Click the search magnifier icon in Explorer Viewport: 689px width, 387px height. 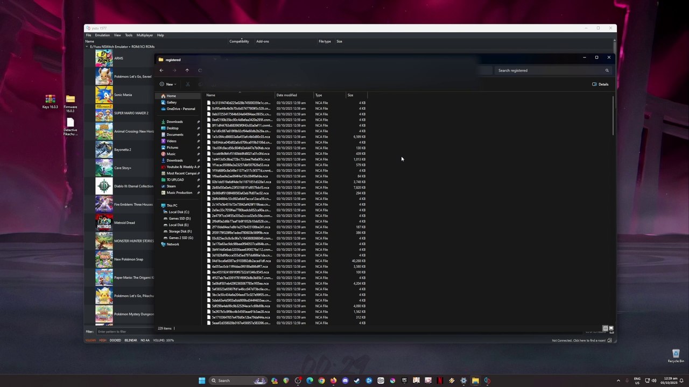pos(607,70)
